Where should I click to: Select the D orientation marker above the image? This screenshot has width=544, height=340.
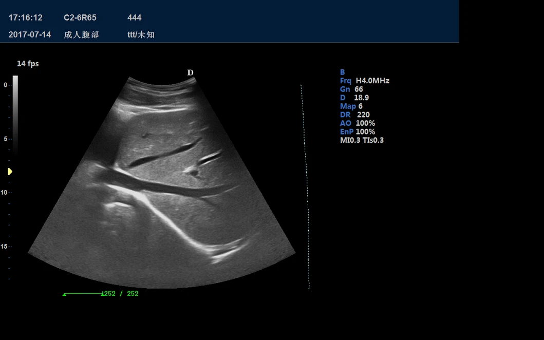190,72
